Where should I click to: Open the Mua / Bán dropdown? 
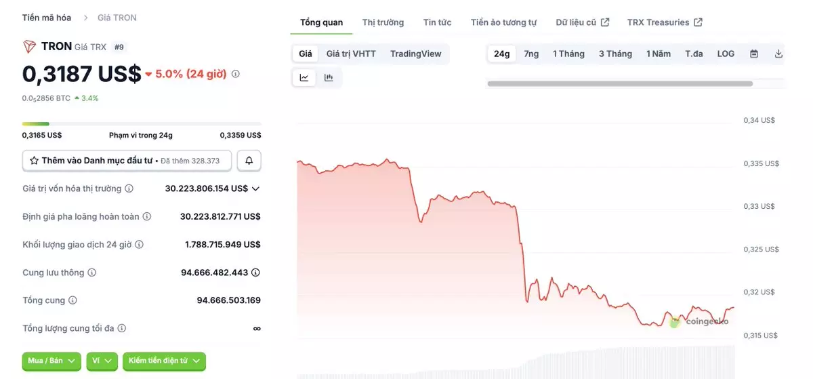click(x=51, y=361)
